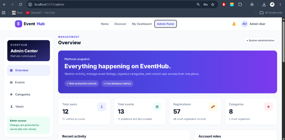Click the Total users value 12
Viewport: 285px width, 140px height.
[65, 111]
